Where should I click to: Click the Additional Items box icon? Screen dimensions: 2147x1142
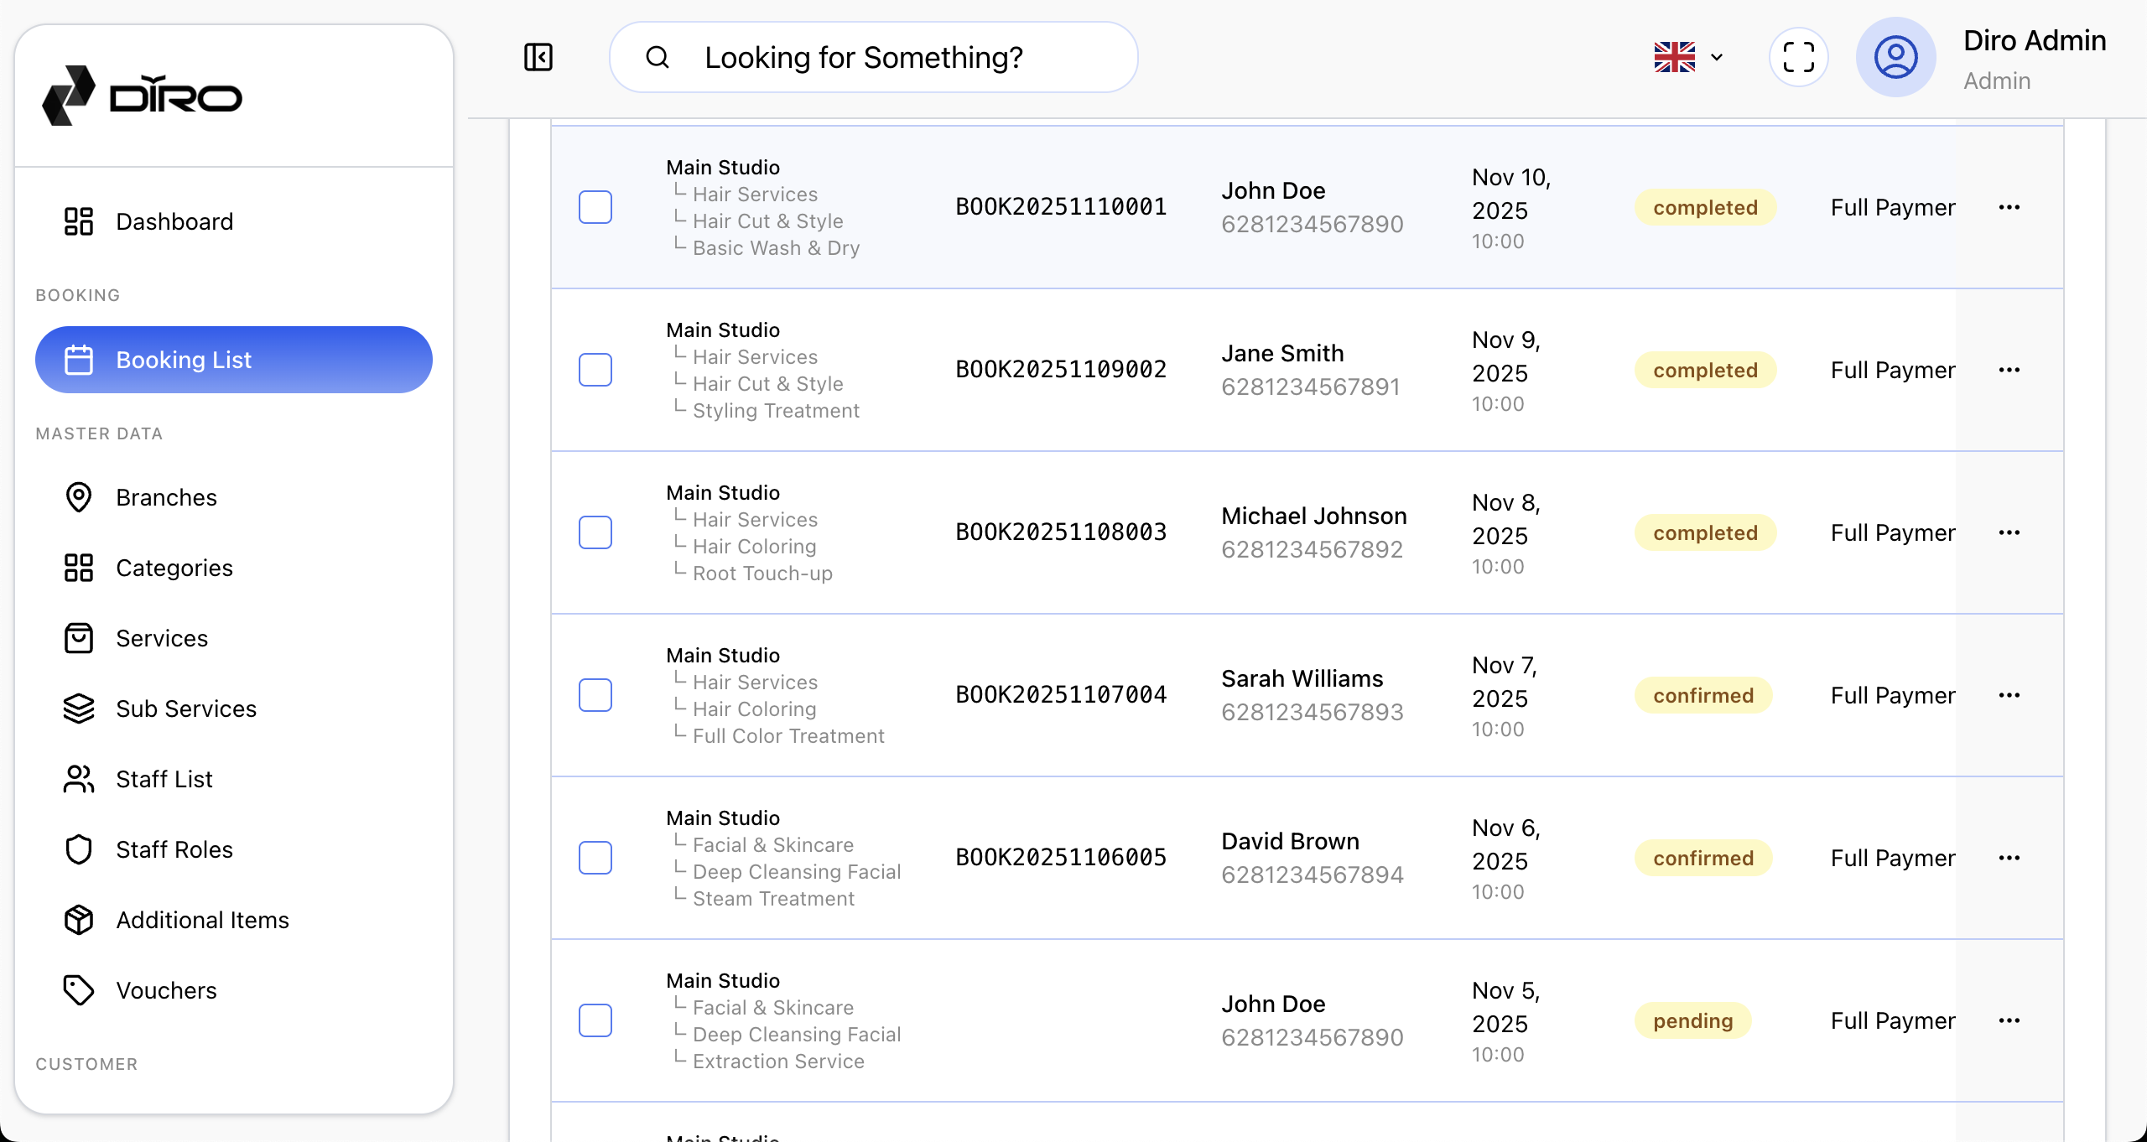pos(79,920)
